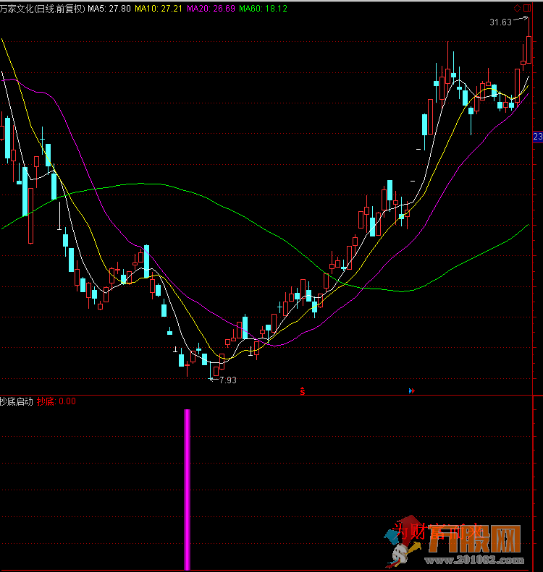Click the blue 23 price axis tag
Viewport: 543px width, 572px height.
click(x=537, y=137)
